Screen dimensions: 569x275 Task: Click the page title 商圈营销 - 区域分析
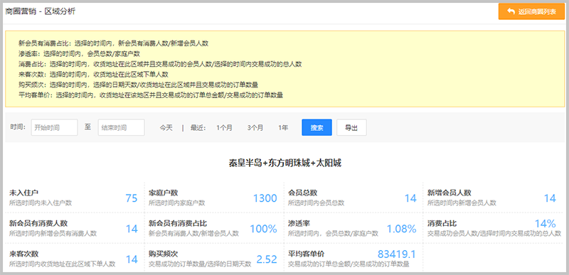coord(41,11)
